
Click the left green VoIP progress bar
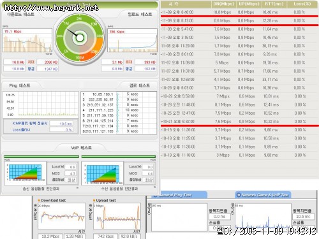pyautogui.click(x=41, y=157)
